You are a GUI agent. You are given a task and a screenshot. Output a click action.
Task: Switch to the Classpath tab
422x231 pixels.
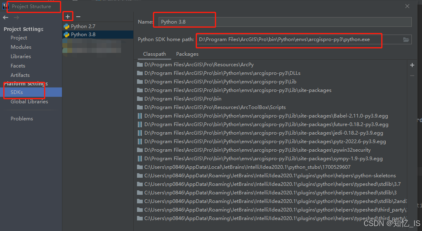point(155,54)
